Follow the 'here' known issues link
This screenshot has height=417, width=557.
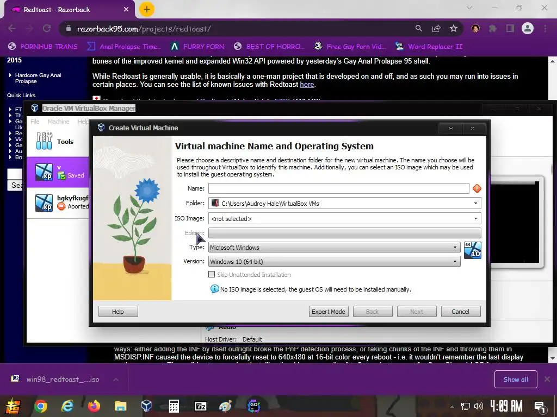[x=307, y=84]
